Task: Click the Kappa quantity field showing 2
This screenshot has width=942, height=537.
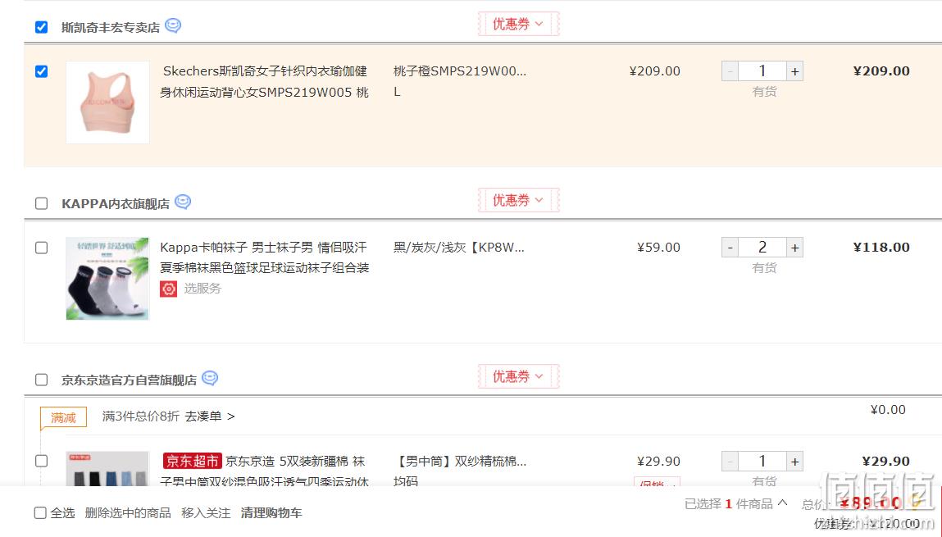Action: tap(762, 248)
